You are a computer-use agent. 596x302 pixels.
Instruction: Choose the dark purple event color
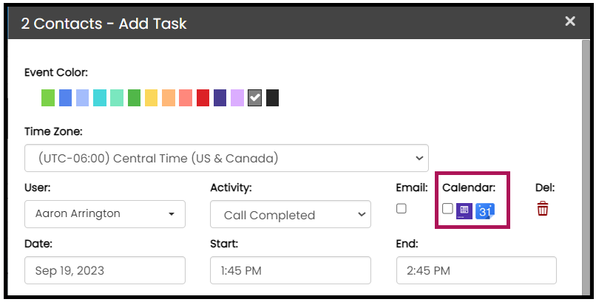click(220, 98)
